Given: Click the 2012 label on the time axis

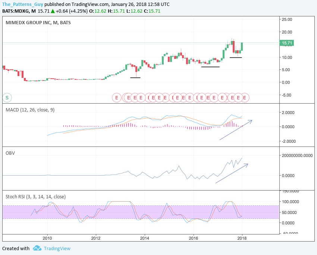Looking at the screenshot, I should pos(96,239).
